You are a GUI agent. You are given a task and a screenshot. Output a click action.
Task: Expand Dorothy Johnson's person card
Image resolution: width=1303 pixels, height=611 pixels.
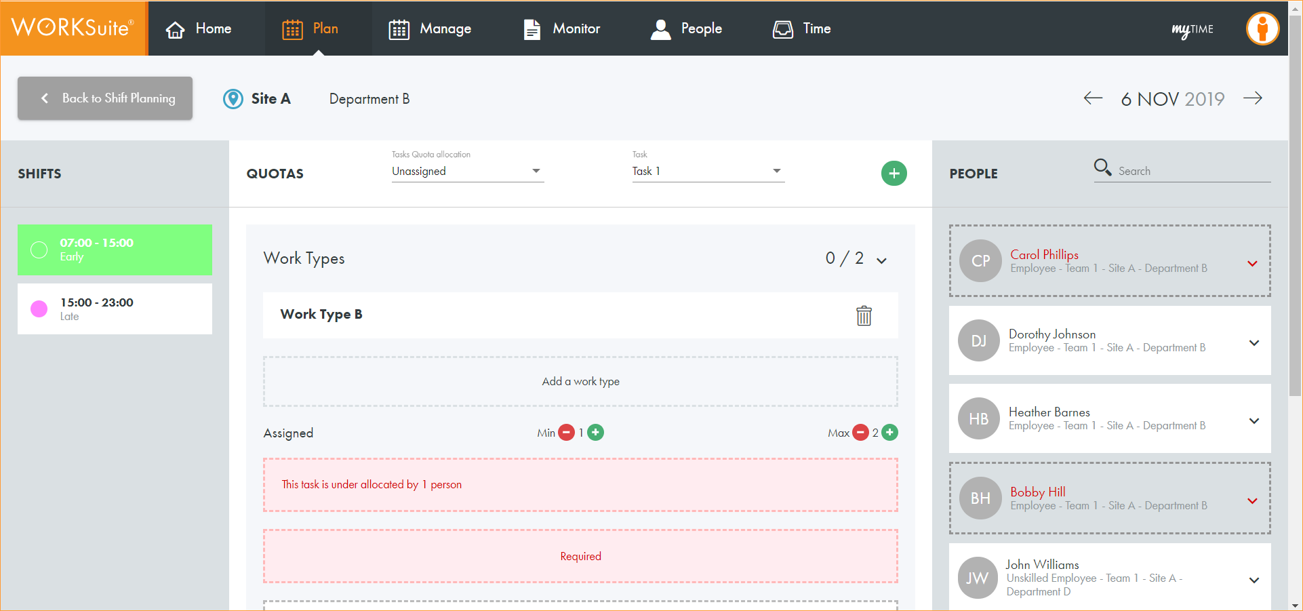[x=1254, y=342]
